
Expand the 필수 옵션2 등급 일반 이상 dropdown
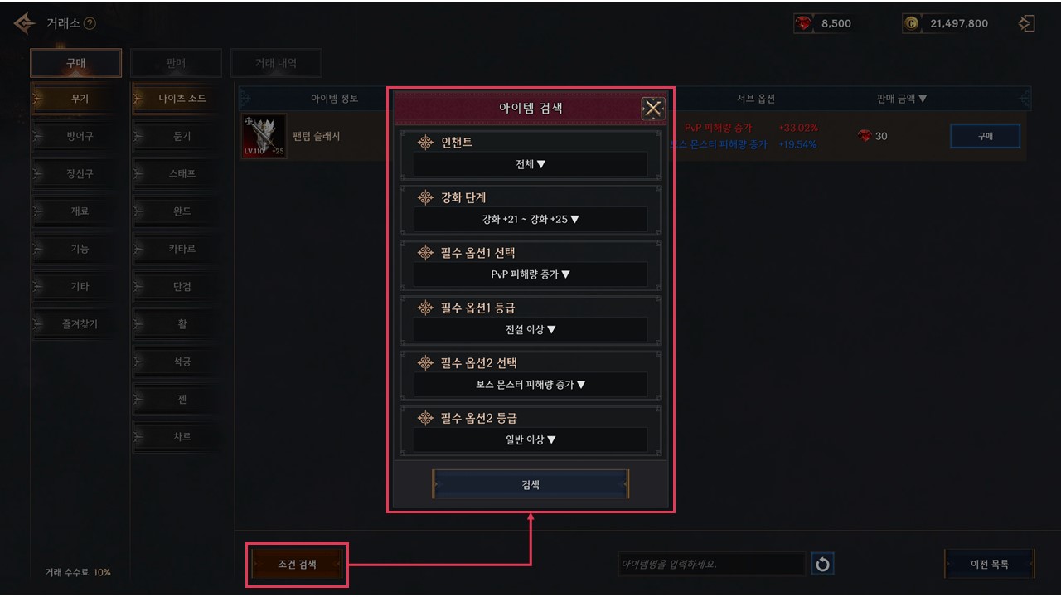pyautogui.click(x=530, y=439)
